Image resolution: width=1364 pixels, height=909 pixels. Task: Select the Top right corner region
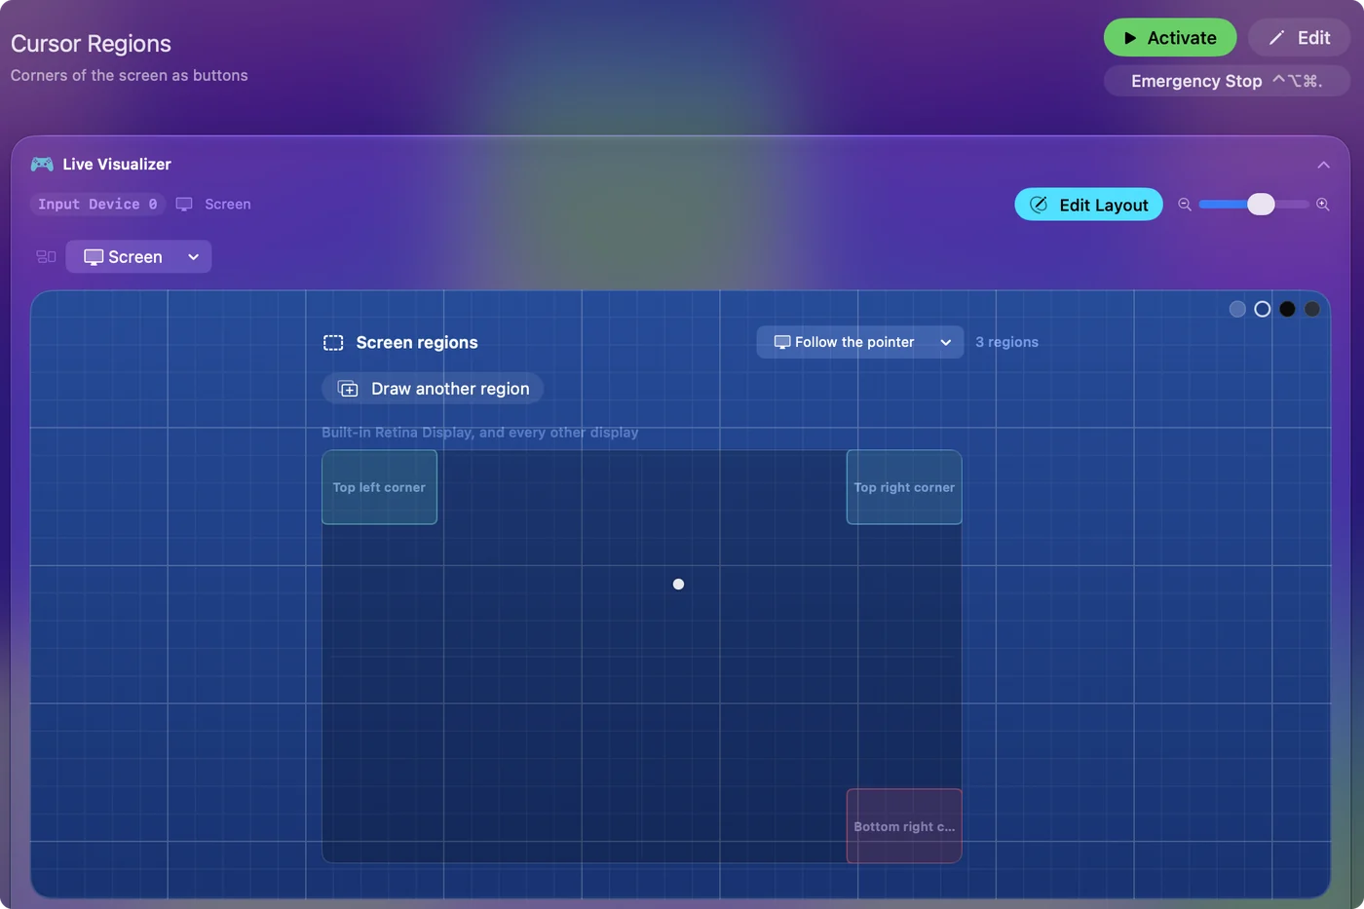point(904,487)
